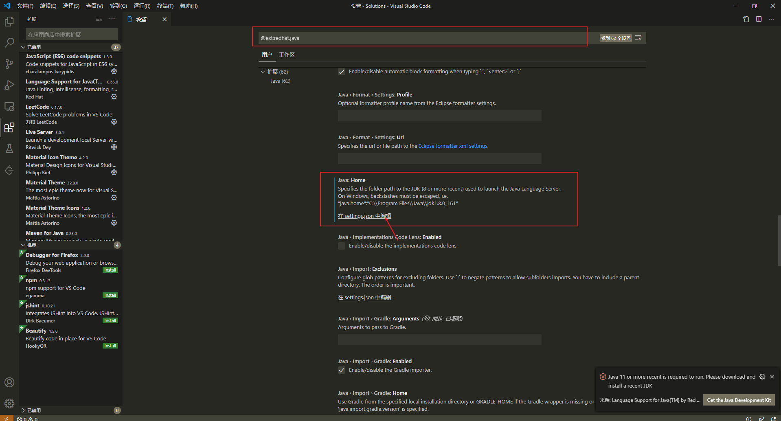
Task: Enable the implementations code lens checkbox
Action: 342,246
